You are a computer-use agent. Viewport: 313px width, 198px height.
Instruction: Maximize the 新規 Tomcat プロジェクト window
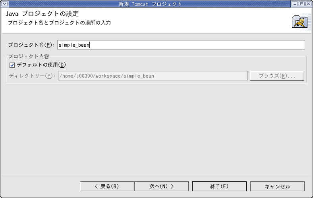[x=301, y=4]
